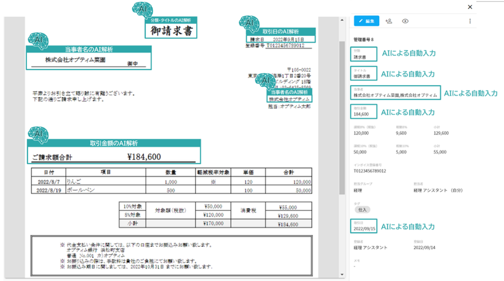Screen dimensions: 504x281
Task: Click scrollbar down arrow of document
Action: [342, 274]
